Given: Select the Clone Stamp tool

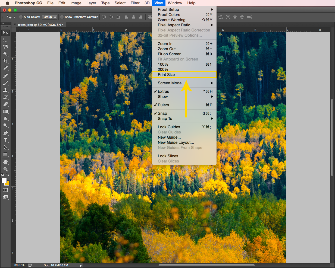Looking at the screenshot, I should click(5, 90).
